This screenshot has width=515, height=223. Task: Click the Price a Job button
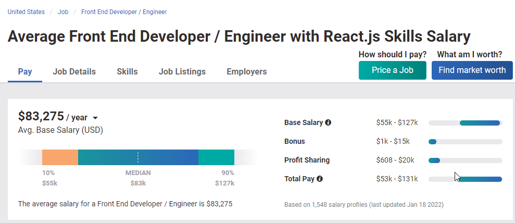[393, 70]
